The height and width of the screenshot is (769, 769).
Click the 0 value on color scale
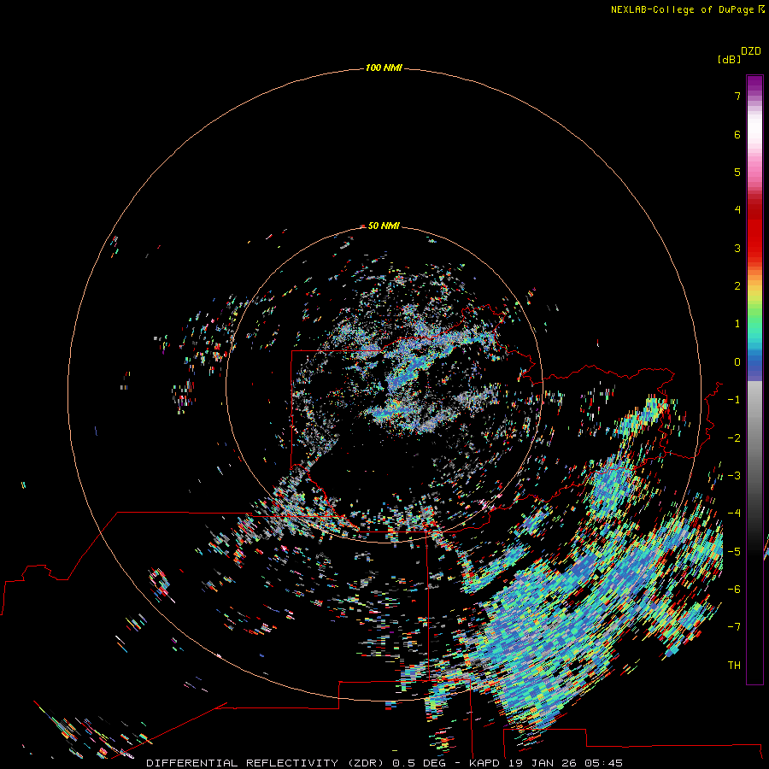tap(737, 362)
